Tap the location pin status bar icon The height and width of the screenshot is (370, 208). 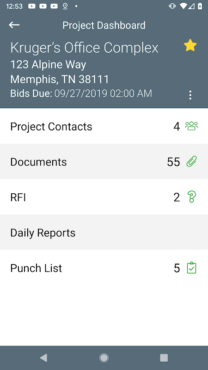(65, 6)
